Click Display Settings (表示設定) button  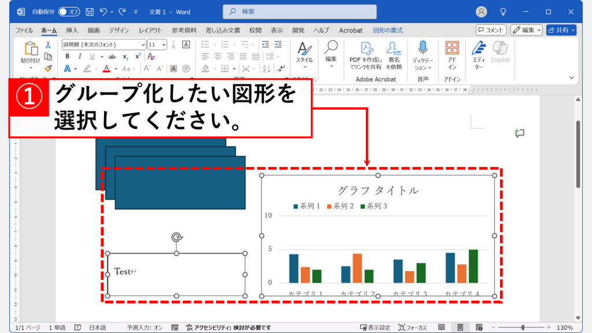pos(375,327)
